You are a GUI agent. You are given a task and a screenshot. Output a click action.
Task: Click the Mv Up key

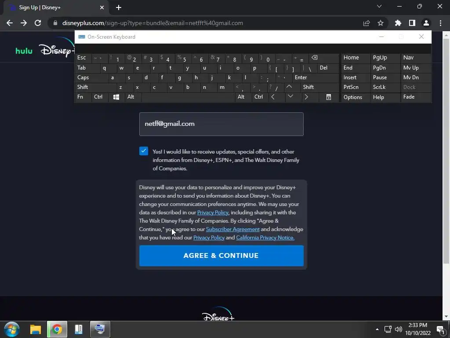(416, 68)
